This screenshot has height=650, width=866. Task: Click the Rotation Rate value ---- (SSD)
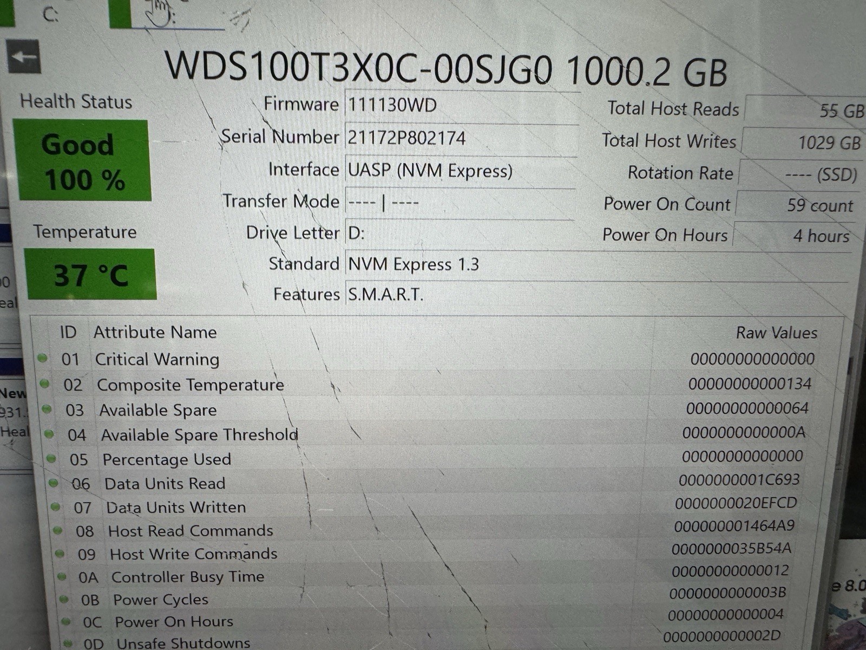coord(800,174)
